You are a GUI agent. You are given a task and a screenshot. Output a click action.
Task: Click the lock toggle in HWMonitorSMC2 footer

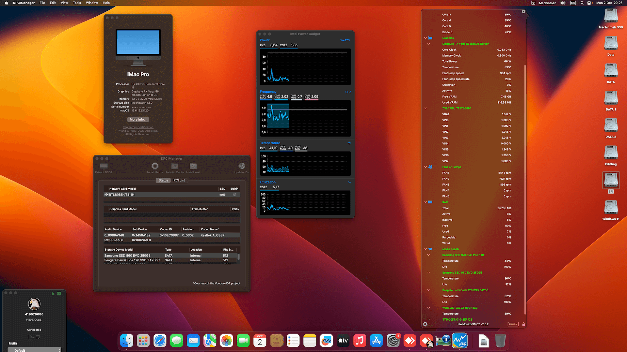(523, 324)
